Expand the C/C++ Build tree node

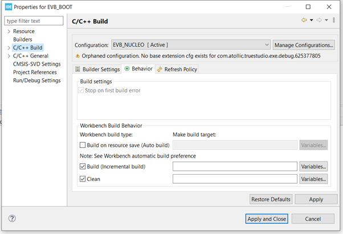[x=9, y=48]
